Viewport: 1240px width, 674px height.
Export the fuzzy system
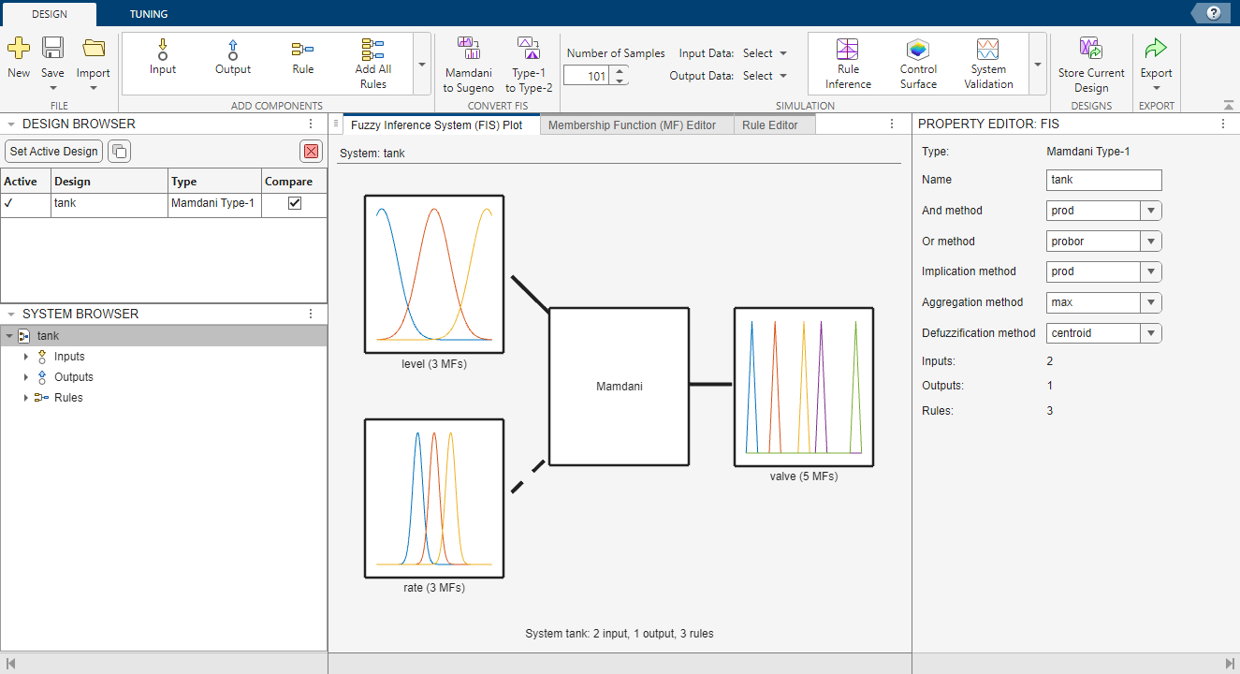[1156, 58]
